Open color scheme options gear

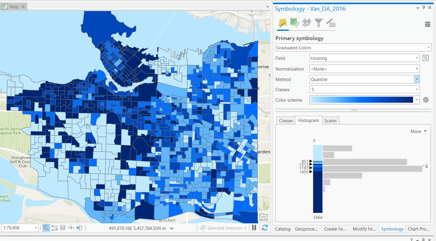click(x=426, y=100)
